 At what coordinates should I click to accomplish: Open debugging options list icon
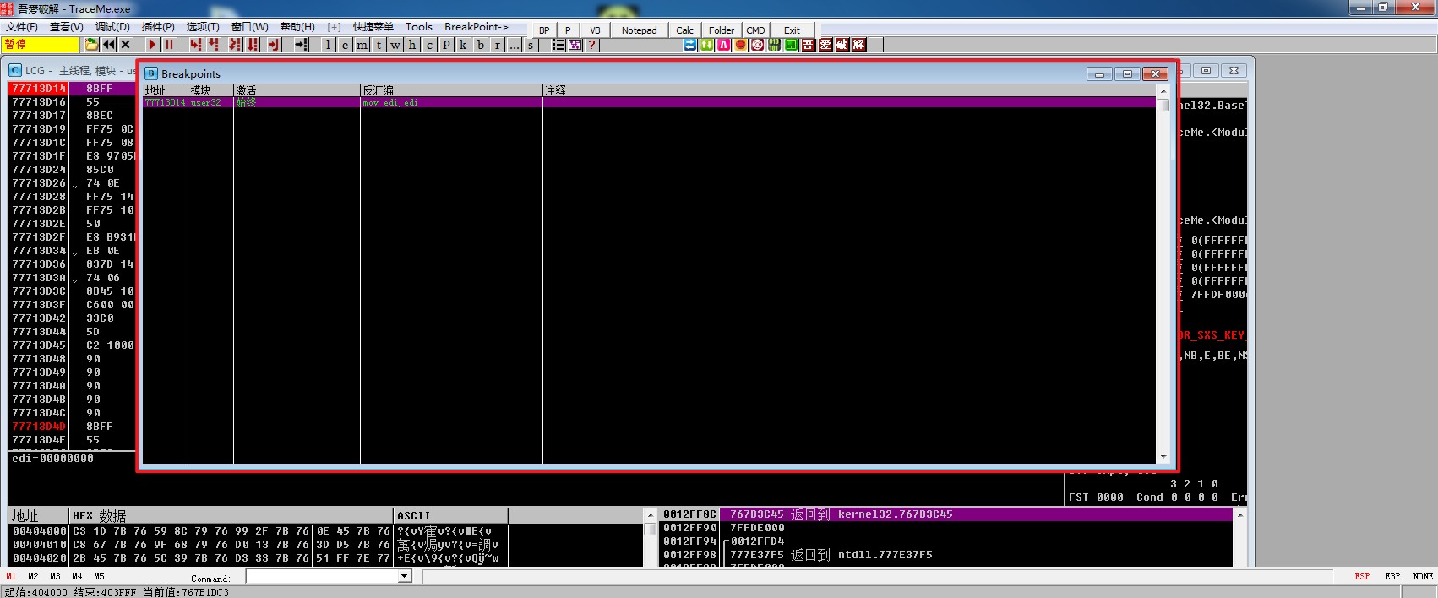click(x=558, y=45)
